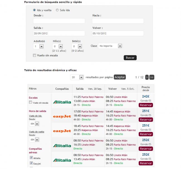Click Aceptar to apply results per page
Image resolution: width=181 pixels, height=169 pixels.
[120, 77]
